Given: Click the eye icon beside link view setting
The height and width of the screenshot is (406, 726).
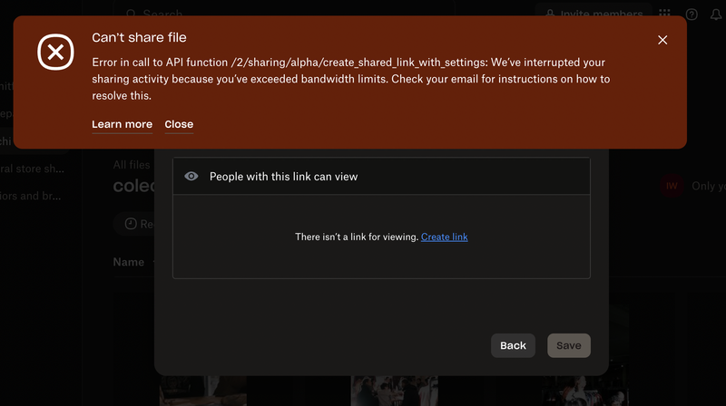Looking at the screenshot, I should click(191, 177).
